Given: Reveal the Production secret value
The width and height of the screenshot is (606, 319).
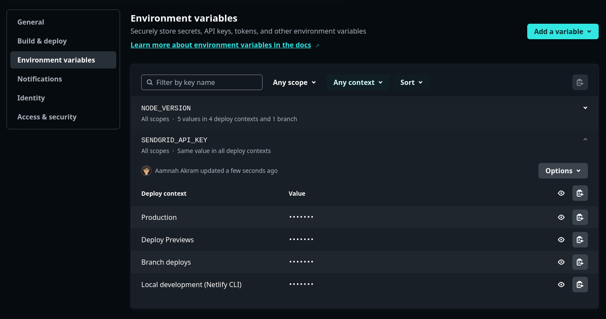Looking at the screenshot, I should point(561,217).
